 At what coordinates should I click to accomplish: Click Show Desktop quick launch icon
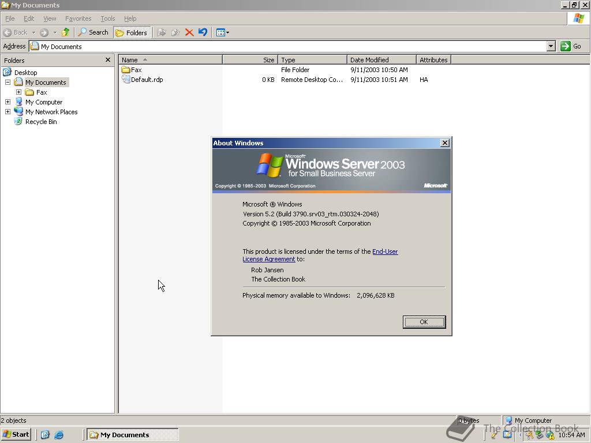coord(45,435)
